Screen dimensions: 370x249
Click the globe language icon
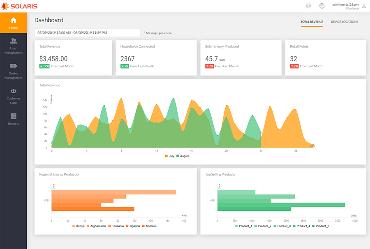click(321, 6)
